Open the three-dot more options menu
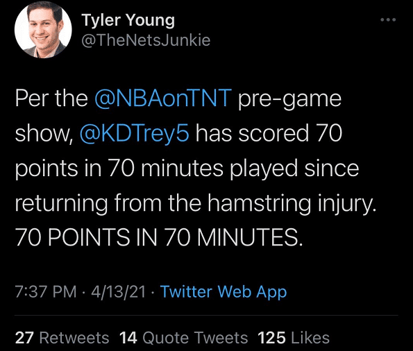Screen dimensions: 413x351 pos(388,19)
